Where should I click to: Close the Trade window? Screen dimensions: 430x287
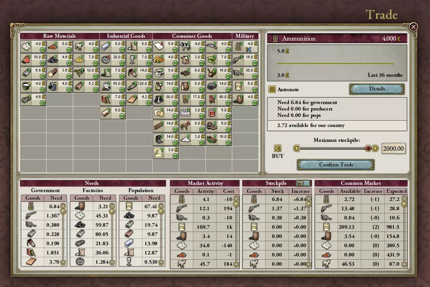(x=414, y=27)
